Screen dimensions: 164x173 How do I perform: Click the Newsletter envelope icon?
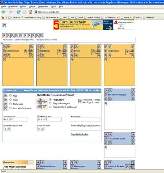tap(30, 163)
